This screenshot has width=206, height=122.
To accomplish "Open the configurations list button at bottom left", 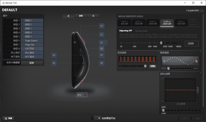I will tap(8, 118).
